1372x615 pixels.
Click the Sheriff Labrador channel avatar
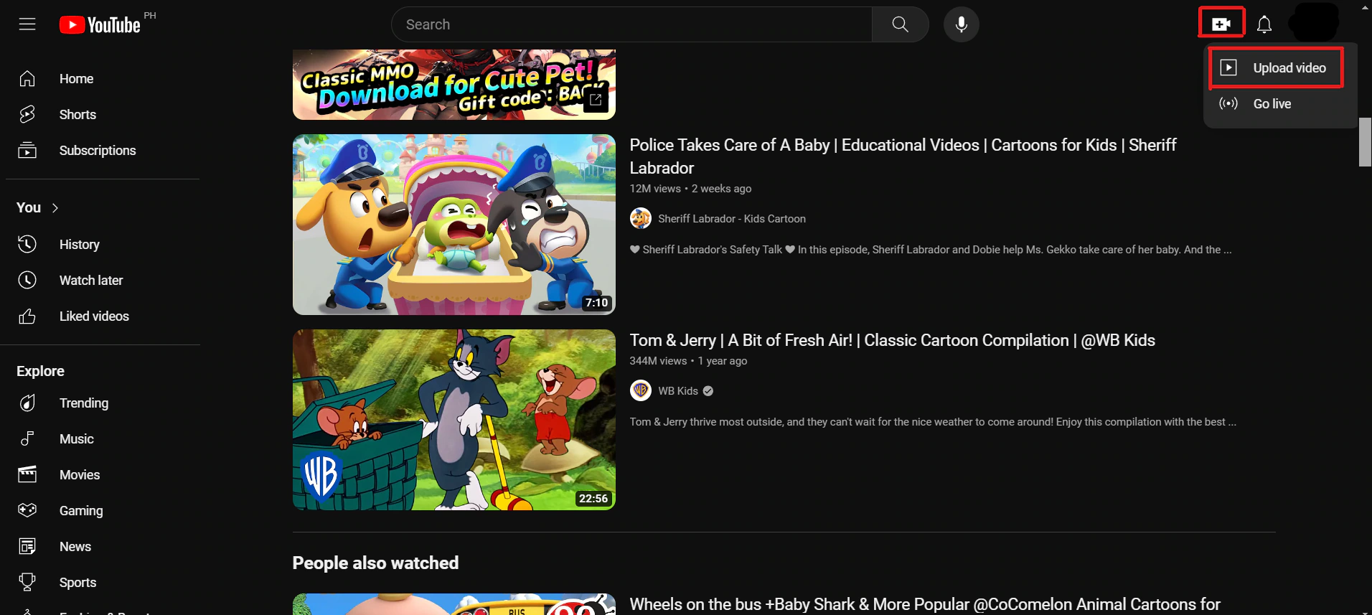[640, 218]
